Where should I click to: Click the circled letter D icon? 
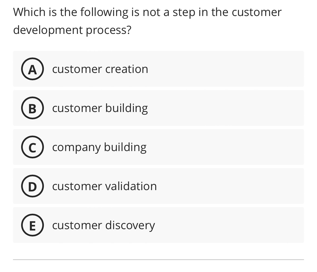point(32,186)
